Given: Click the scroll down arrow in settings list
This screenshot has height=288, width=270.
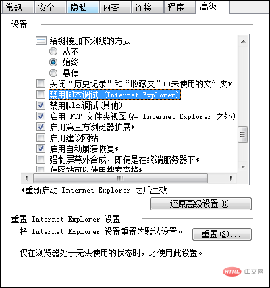Looking at the screenshot, I should coord(243,167).
